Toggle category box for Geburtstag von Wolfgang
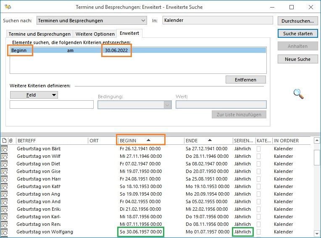The image size is (321, 238). point(258,232)
